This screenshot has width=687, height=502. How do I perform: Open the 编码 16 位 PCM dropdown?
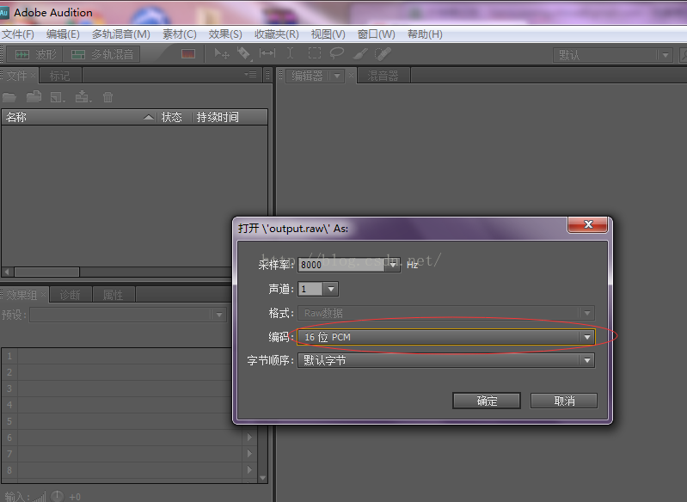coord(446,337)
